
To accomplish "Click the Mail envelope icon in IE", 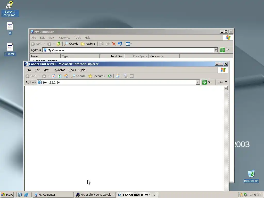I will [x=118, y=76].
